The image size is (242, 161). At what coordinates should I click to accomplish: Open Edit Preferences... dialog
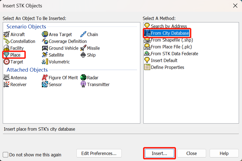[99, 153]
